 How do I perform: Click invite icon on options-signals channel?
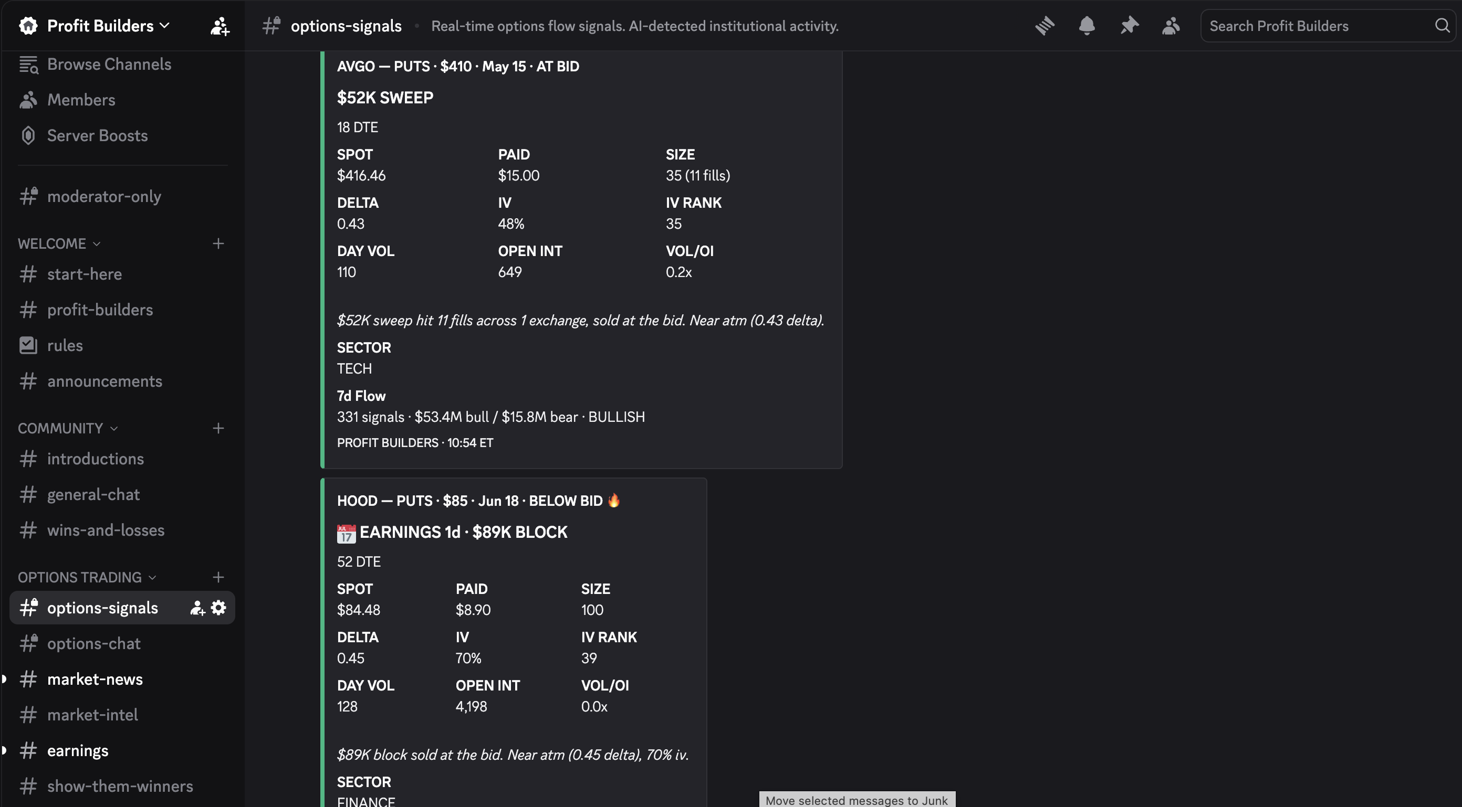point(197,608)
